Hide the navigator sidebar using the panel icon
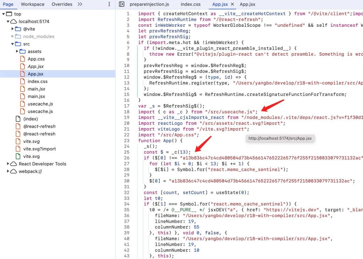Image resolution: width=363 pixels, height=259 pixels. (x=122, y=4)
